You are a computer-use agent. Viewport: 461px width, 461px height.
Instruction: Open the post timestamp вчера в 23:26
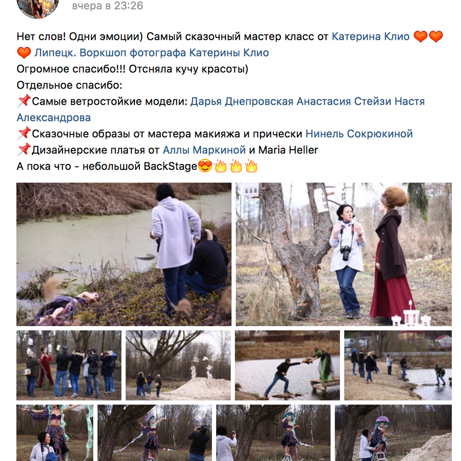pyautogui.click(x=108, y=6)
